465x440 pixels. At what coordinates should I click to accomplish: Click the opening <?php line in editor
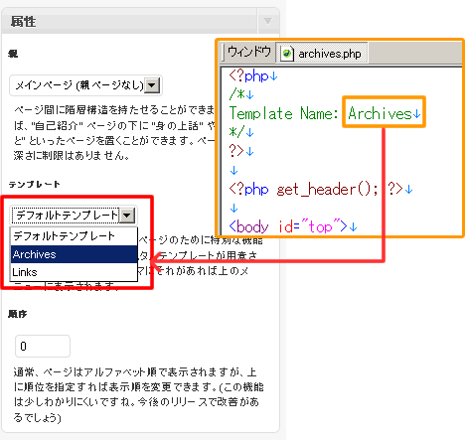click(x=253, y=76)
